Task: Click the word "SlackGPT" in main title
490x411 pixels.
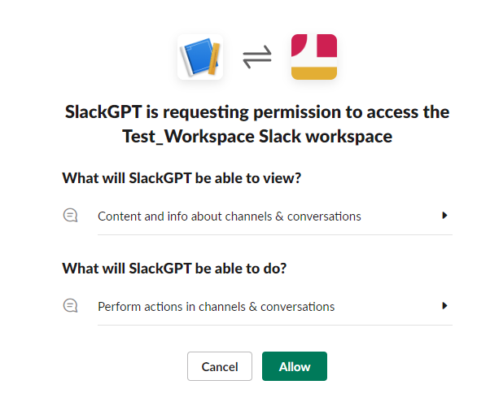Action: coord(107,111)
